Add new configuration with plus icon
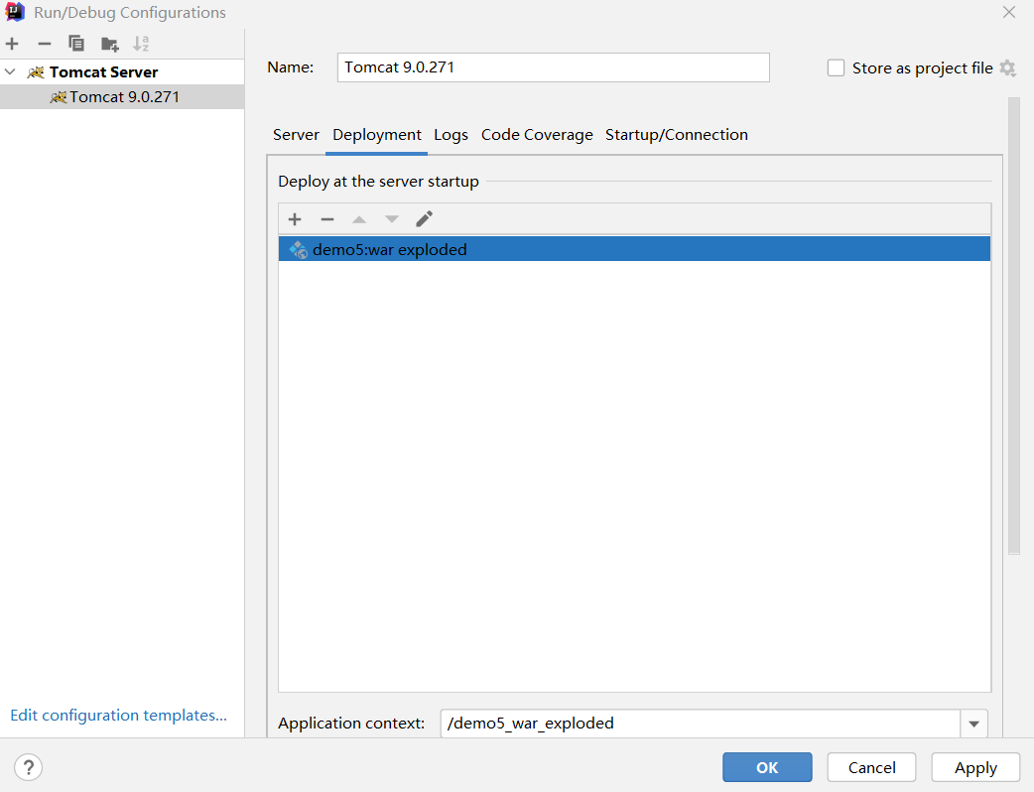 pos(12,45)
